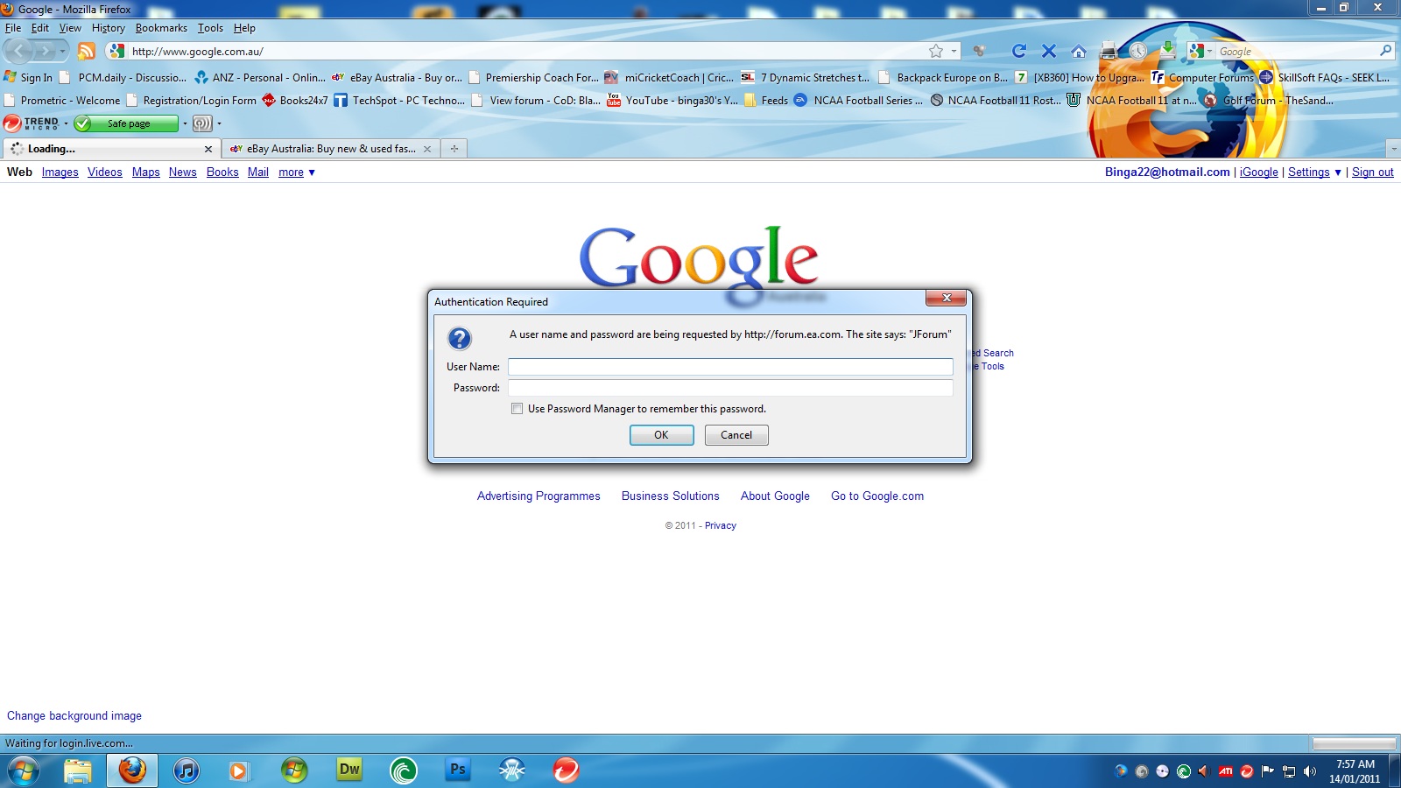
Task: Launch iTunes from the taskbar
Action: pyautogui.click(x=186, y=770)
